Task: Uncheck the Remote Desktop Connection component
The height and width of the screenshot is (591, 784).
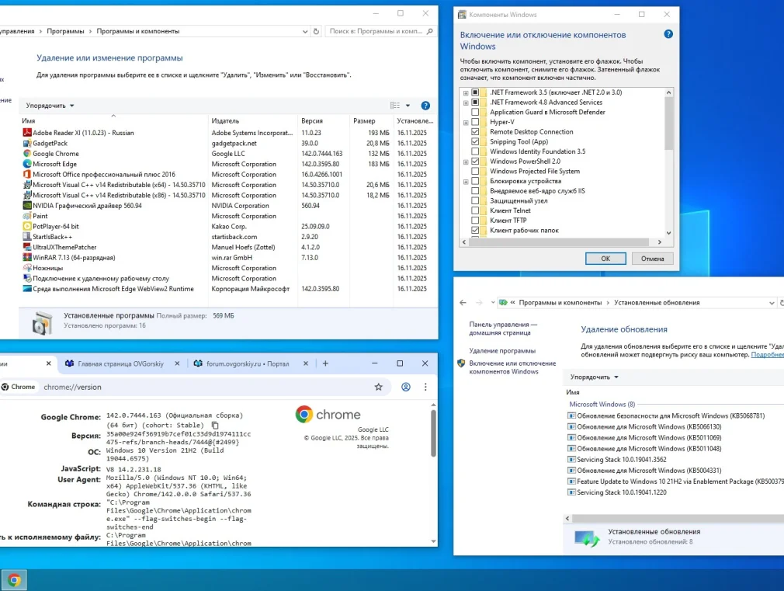Action: coord(475,132)
